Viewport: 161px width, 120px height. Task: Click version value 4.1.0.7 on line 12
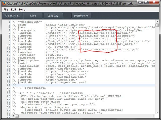pos(52,52)
